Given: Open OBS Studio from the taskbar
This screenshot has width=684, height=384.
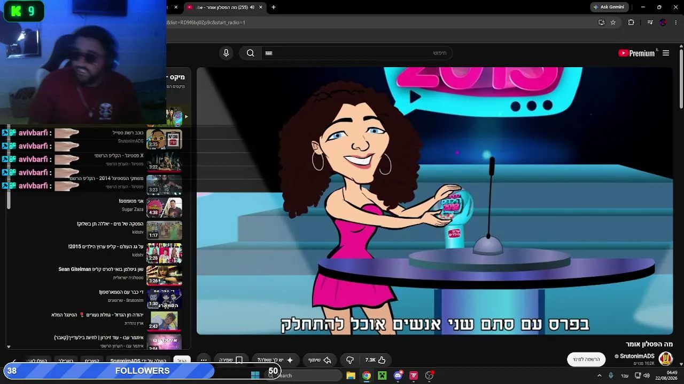Looking at the screenshot, I should [x=429, y=375].
